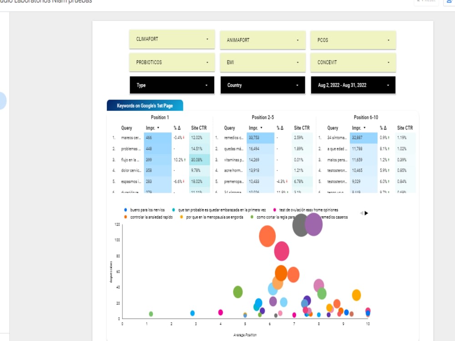Image resolution: width=455 pixels, height=341 pixels.
Task: Select the 'problemas ...' query in Position 1 table
Action: point(131,149)
